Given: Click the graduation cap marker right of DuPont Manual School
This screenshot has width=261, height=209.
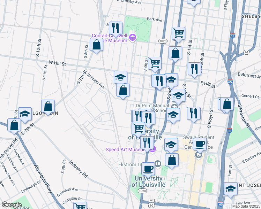Looking at the screenshot, I should click(x=173, y=115).
